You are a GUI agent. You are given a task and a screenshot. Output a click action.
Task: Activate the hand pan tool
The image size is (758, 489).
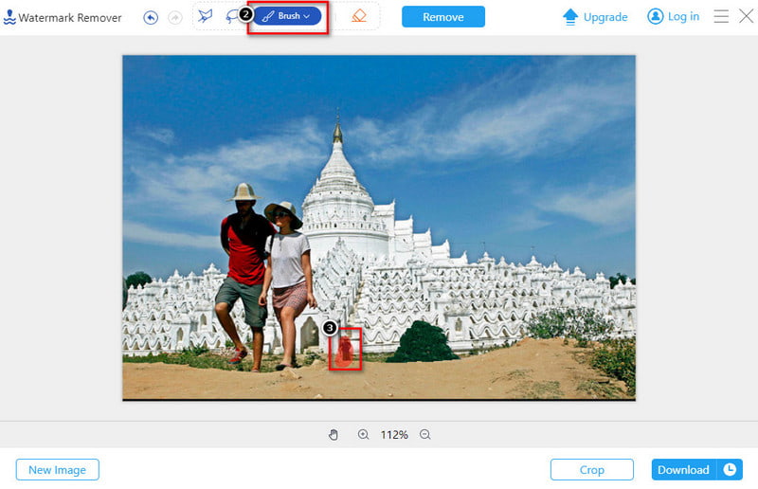coord(334,434)
